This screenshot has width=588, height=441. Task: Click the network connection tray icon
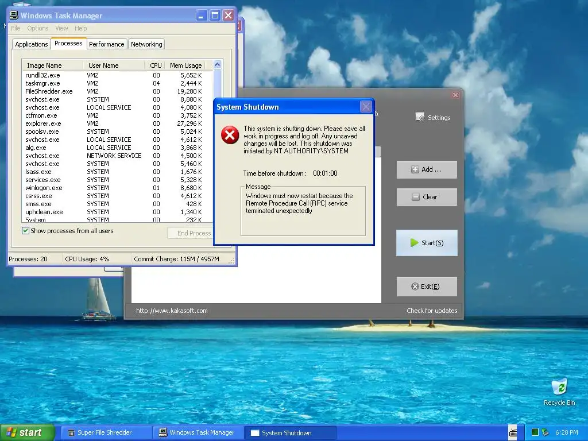click(546, 432)
